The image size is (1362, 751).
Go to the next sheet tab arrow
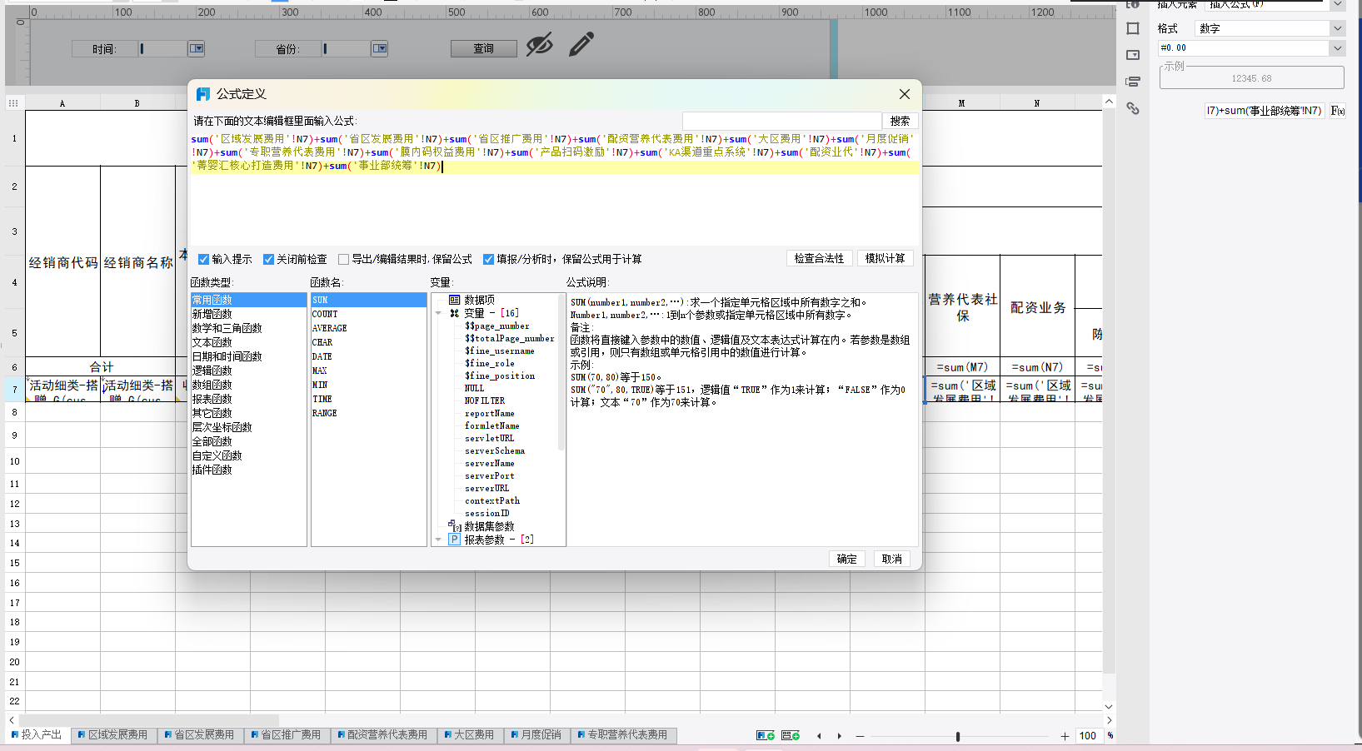[x=839, y=736]
